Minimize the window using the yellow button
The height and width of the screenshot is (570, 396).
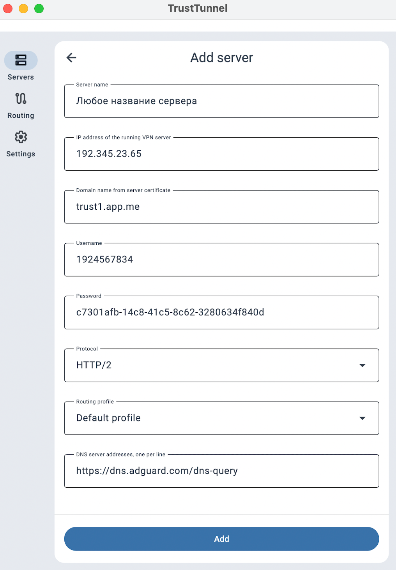point(23,8)
